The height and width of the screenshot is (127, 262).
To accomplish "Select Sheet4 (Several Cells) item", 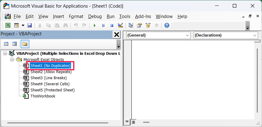I will coord(50,84).
